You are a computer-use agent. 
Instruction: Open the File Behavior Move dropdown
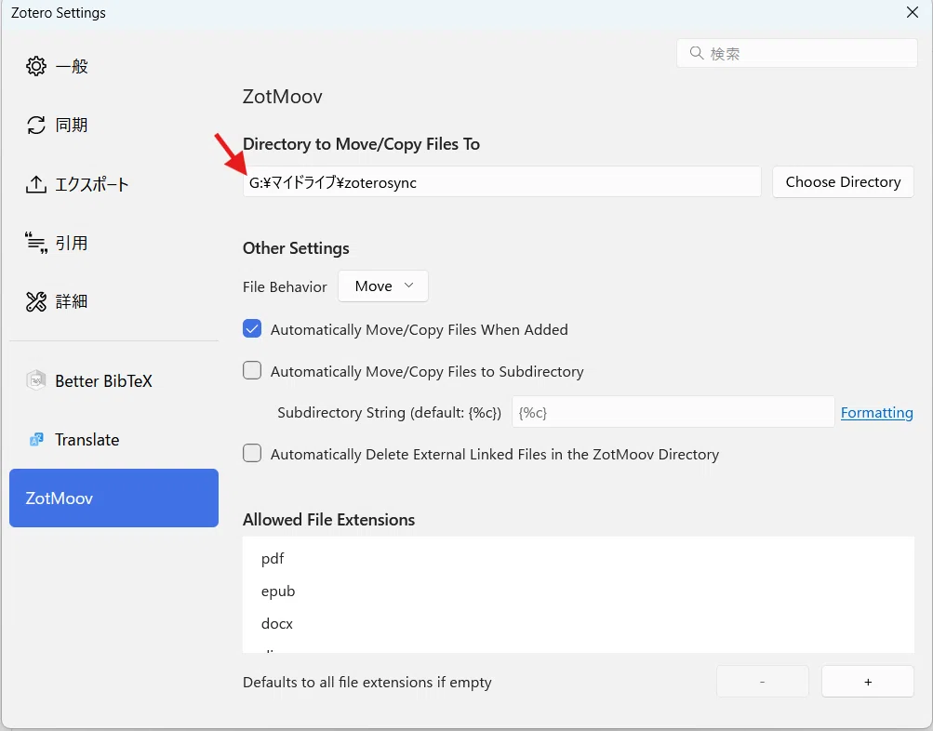click(383, 286)
